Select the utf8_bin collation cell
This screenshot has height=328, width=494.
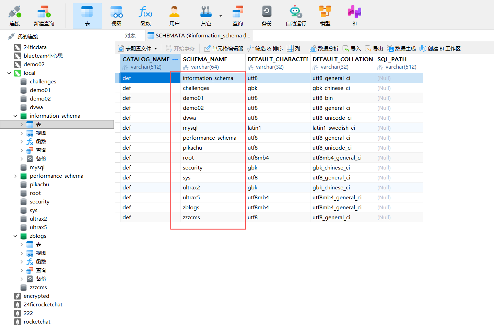[342, 98]
